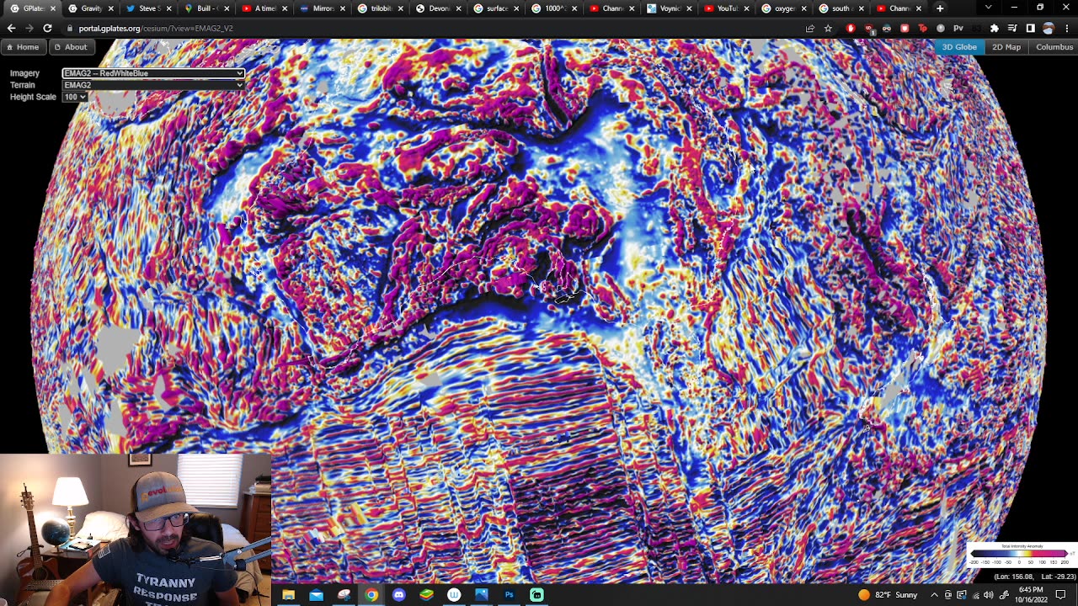
Task: Click the About button in GPlates portal
Action: pos(71,47)
